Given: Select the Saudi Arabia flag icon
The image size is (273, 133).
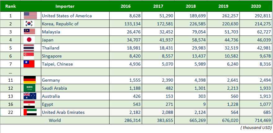Looking at the screenshot, I should coord(30,88).
